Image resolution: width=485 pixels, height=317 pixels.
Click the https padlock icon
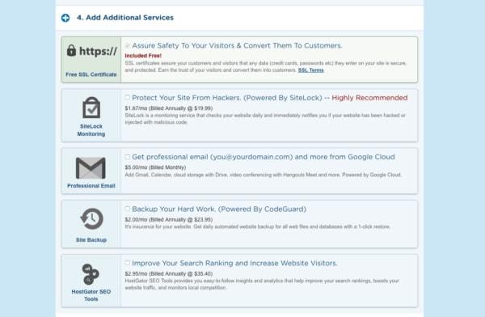pos(71,50)
